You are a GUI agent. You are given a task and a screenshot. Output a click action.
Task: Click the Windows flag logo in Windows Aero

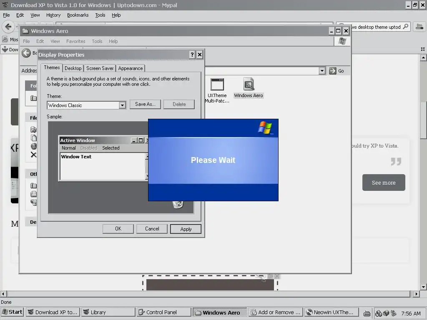[x=342, y=41]
